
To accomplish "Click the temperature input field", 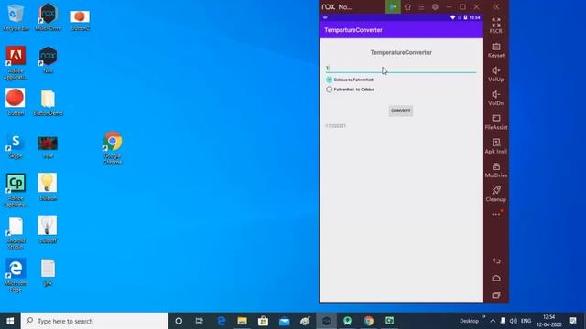I will click(x=401, y=68).
